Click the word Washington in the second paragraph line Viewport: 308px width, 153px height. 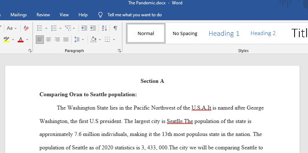tap(54, 122)
